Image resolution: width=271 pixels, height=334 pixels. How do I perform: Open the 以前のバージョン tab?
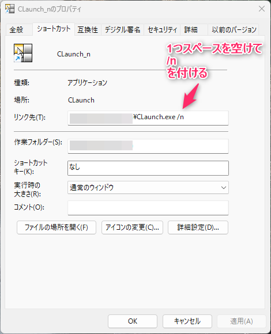tap(234, 29)
